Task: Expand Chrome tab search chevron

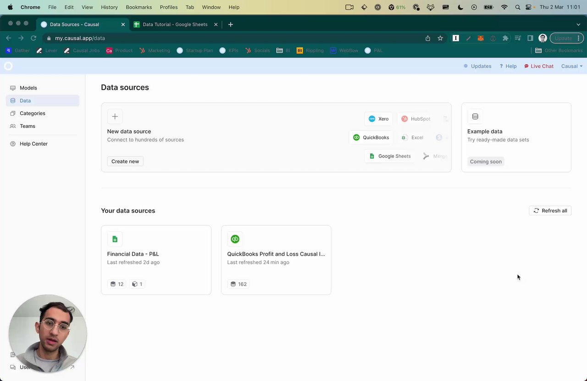Action: tap(578, 25)
